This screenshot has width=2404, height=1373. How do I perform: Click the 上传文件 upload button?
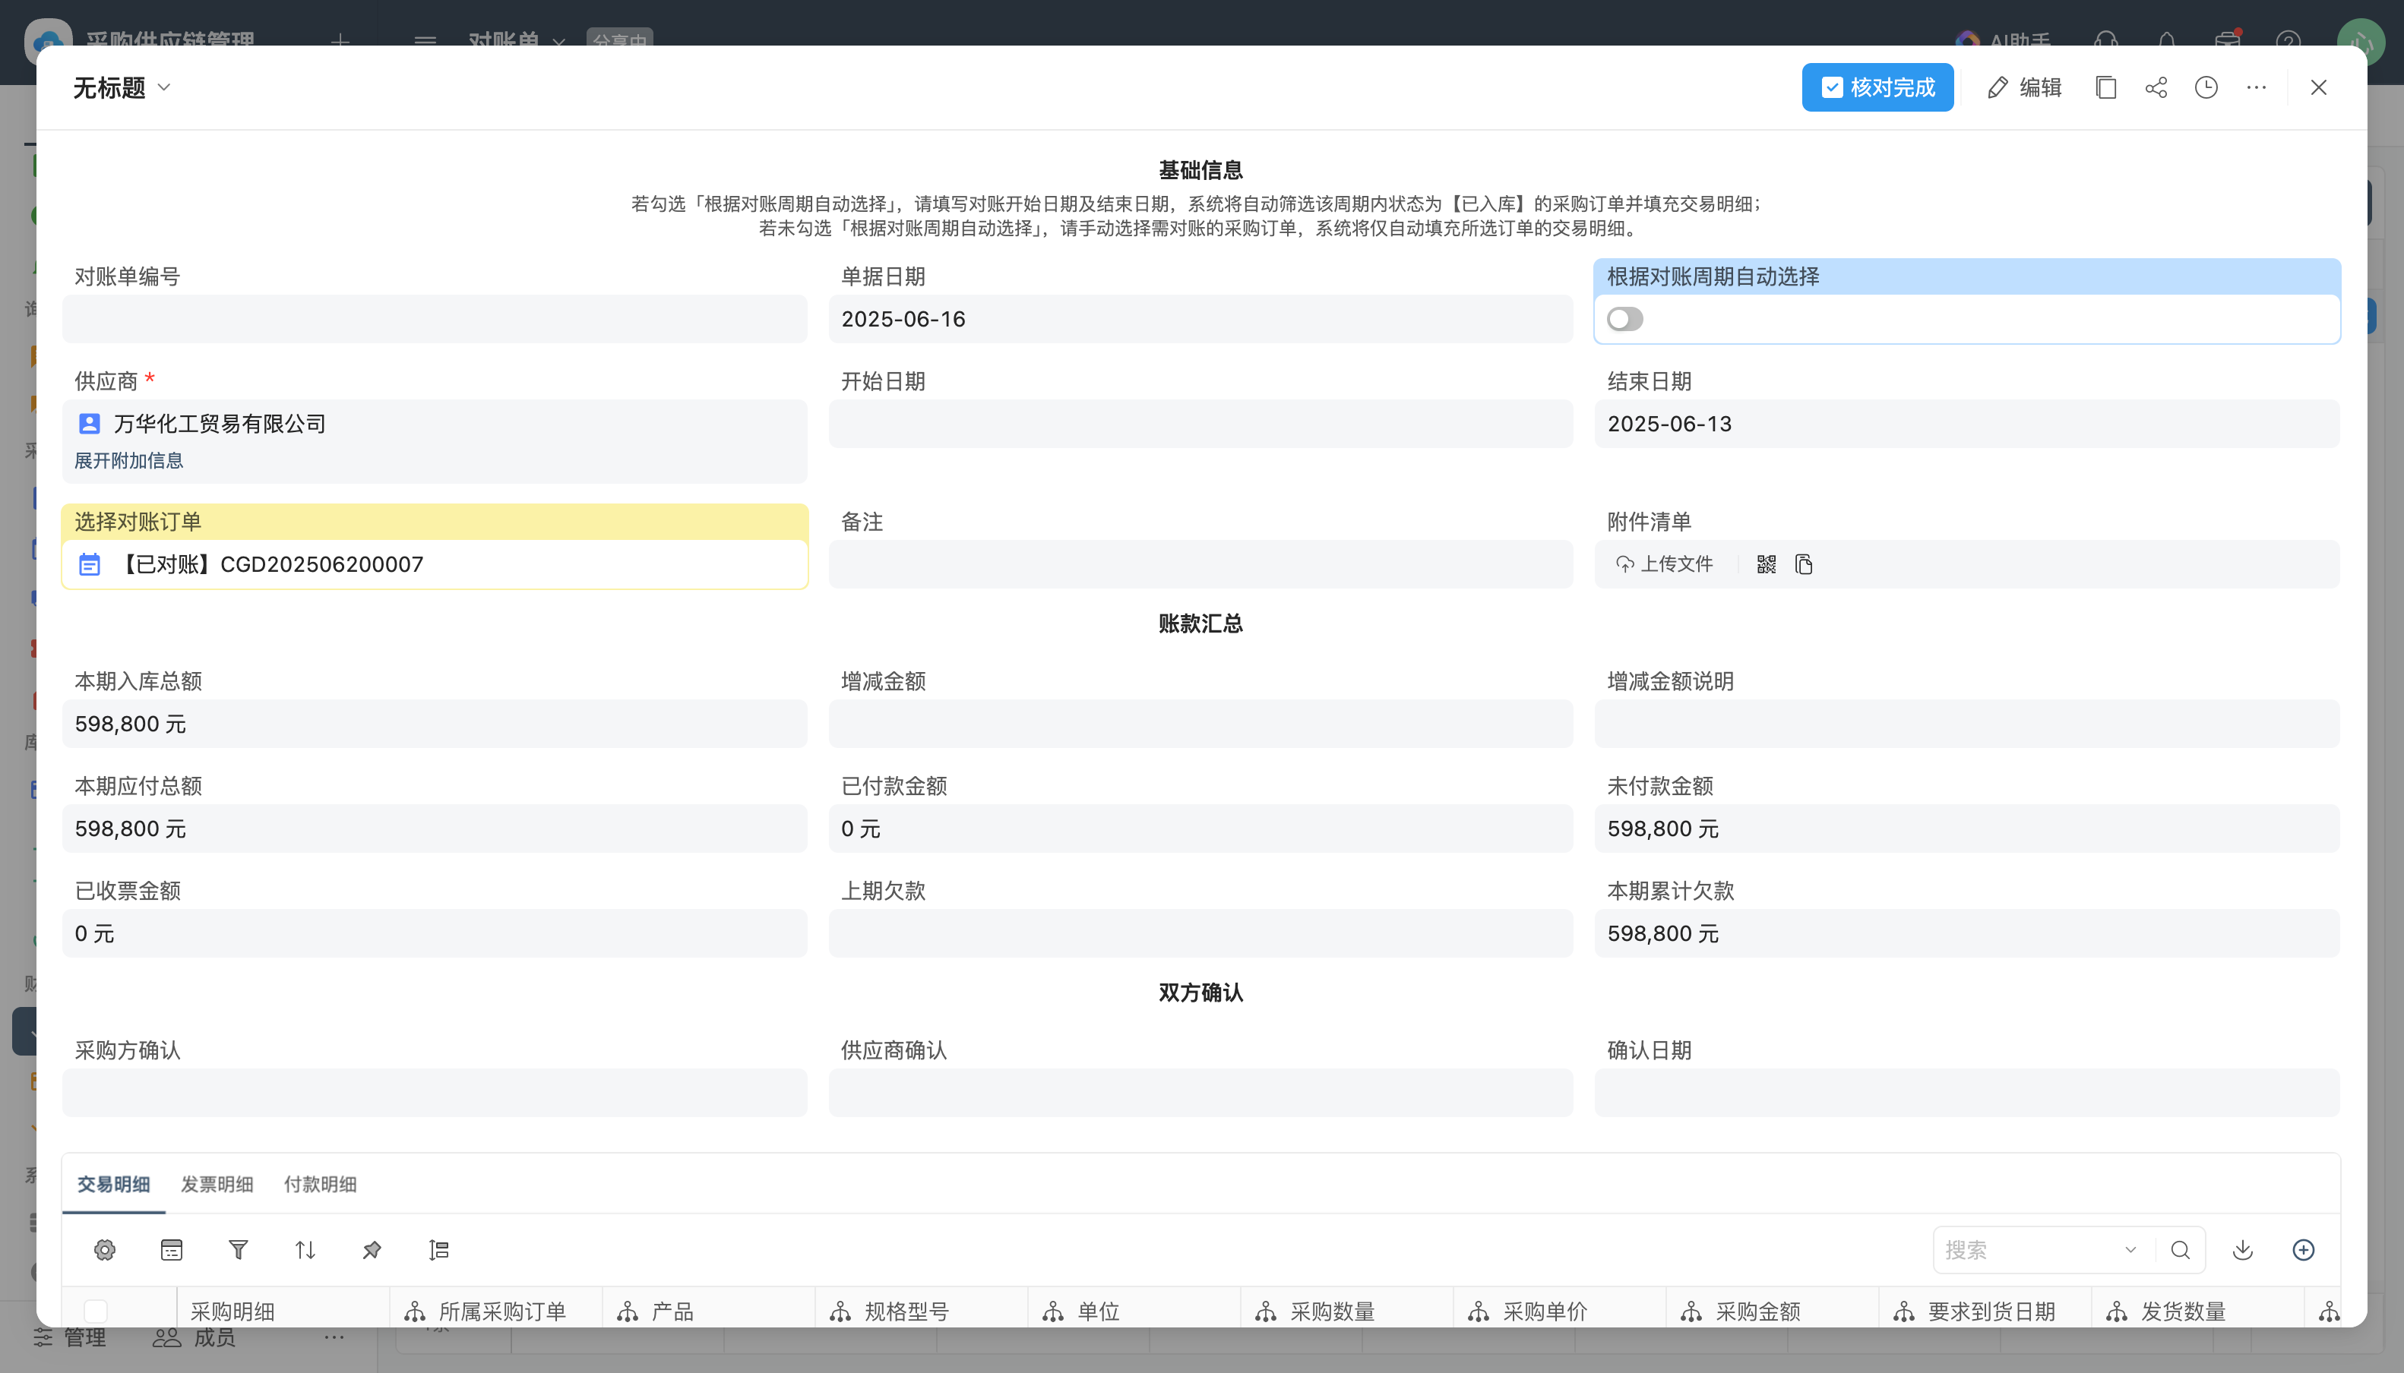click(x=1664, y=564)
